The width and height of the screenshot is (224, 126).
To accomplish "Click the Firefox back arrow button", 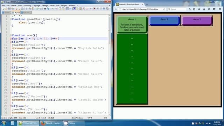I will coord(116,9).
